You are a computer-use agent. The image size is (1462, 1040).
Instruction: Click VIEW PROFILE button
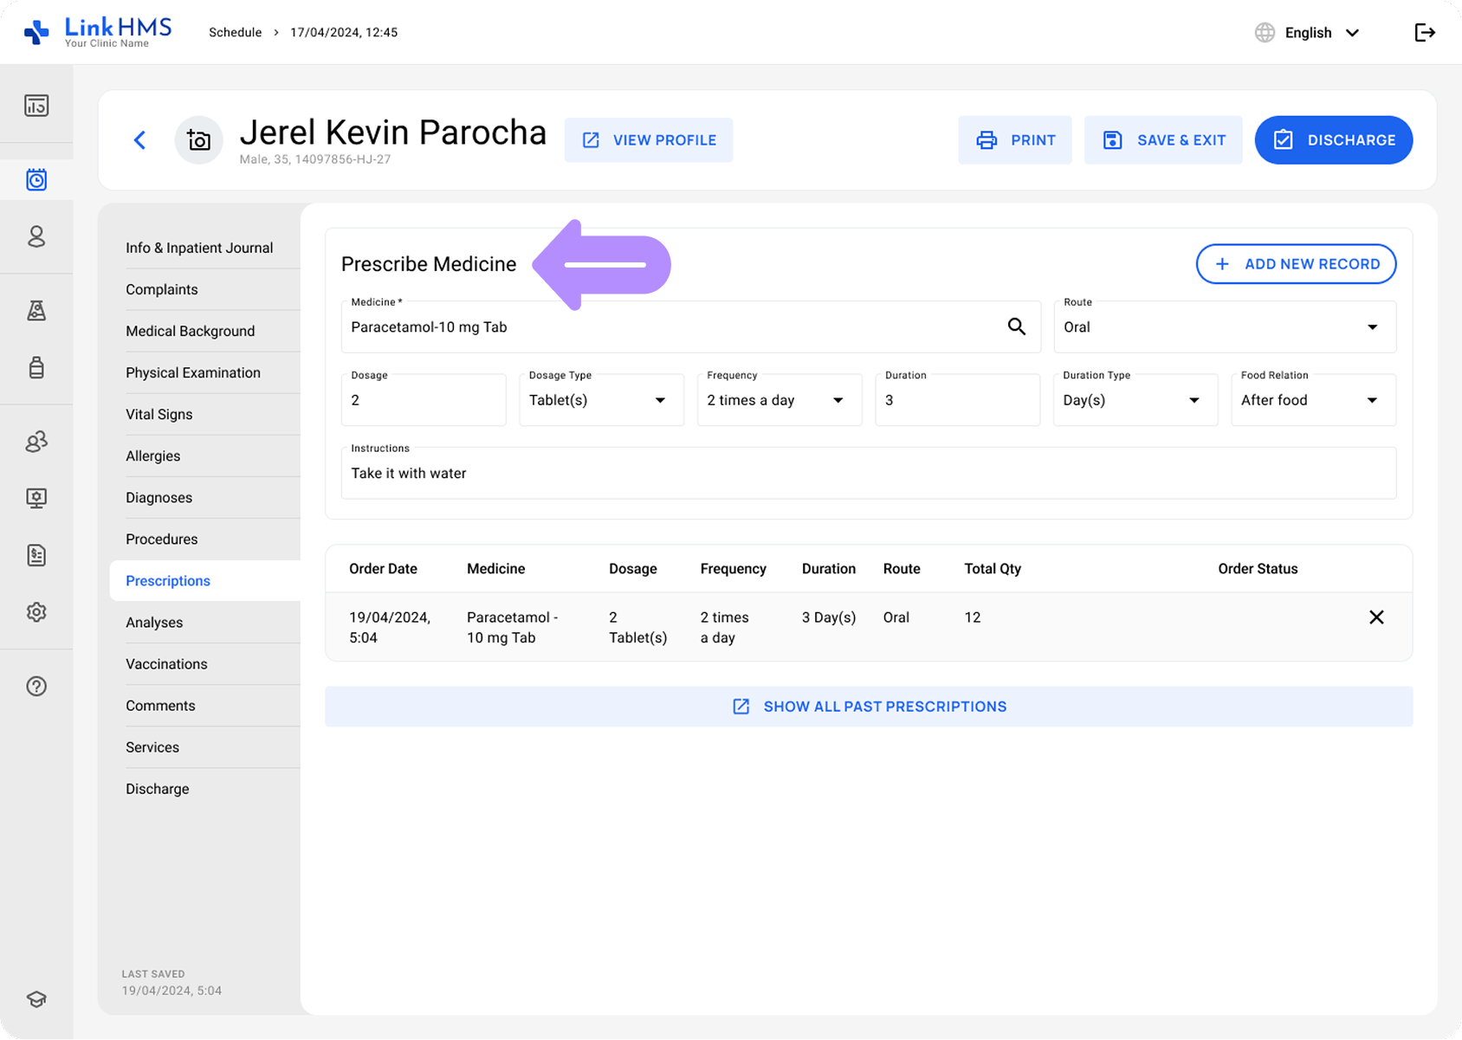pos(649,140)
